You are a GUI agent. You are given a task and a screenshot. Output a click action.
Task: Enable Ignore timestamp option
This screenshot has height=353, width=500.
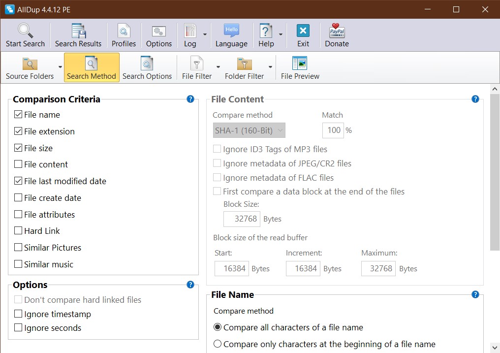tap(18, 314)
